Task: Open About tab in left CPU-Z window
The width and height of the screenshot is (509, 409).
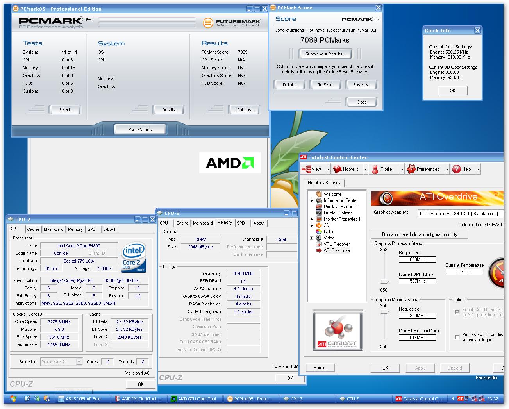Action: pyautogui.click(x=110, y=229)
